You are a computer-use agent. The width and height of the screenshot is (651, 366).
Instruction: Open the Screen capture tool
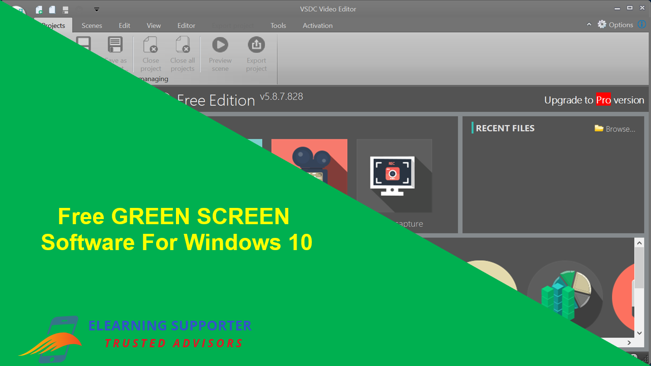[394, 175]
